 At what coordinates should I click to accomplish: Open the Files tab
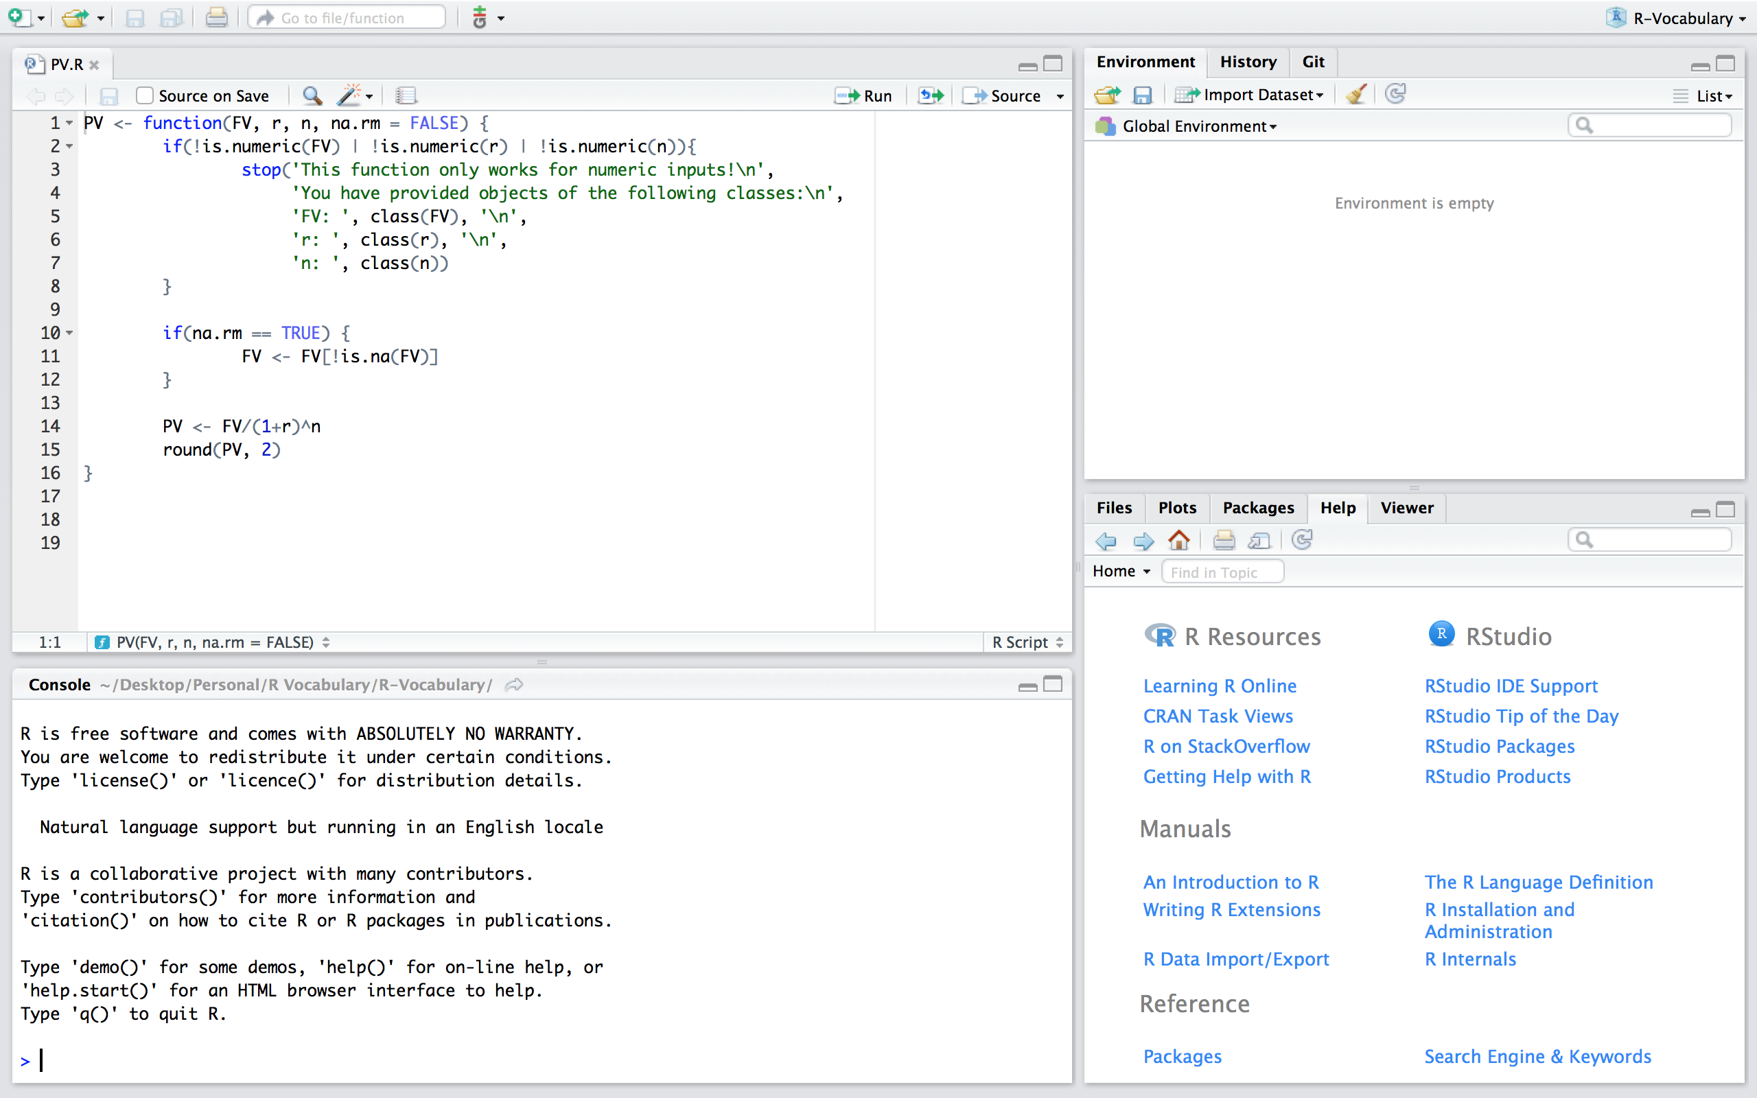(1114, 508)
